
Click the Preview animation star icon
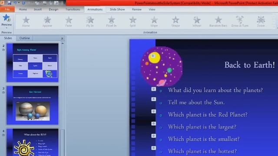click(7, 18)
